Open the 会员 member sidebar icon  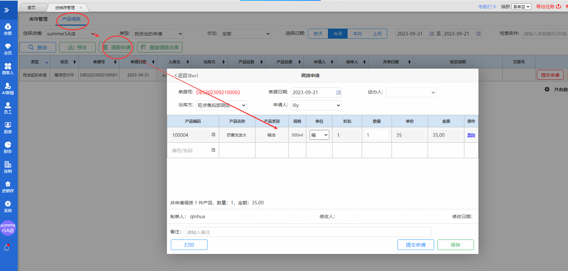tap(8, 49)
